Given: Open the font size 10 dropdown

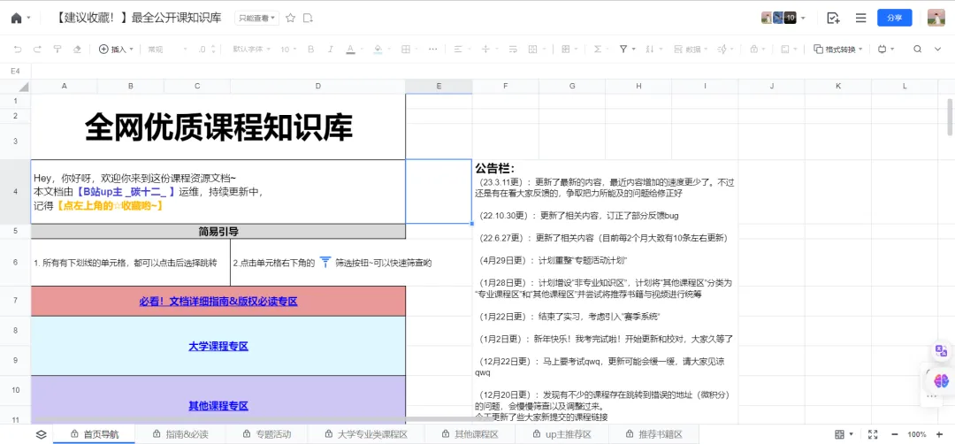Looking at the screenshot, I should [288, 50].
